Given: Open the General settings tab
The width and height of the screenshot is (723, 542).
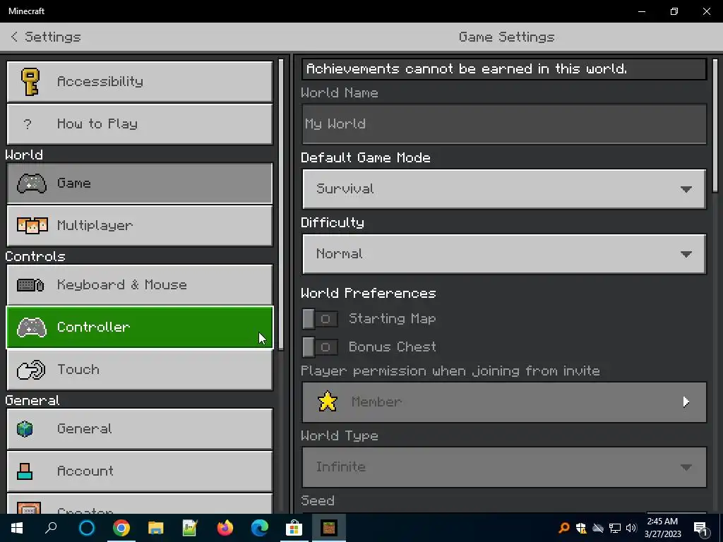Looking at the screenshot, I should (140, 429).
